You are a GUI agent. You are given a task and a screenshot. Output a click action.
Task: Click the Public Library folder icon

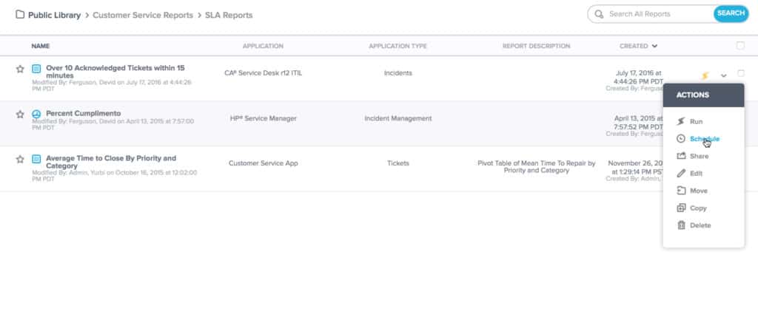(x=20, y=15)
